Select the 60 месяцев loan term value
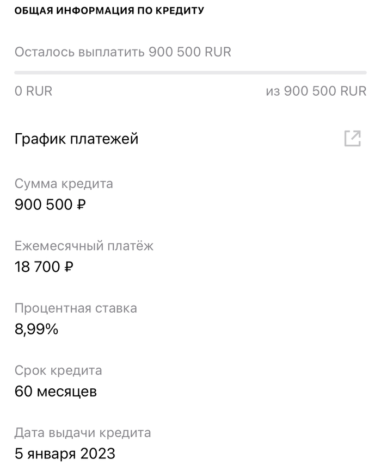381x472 pixels. [56, 392]
